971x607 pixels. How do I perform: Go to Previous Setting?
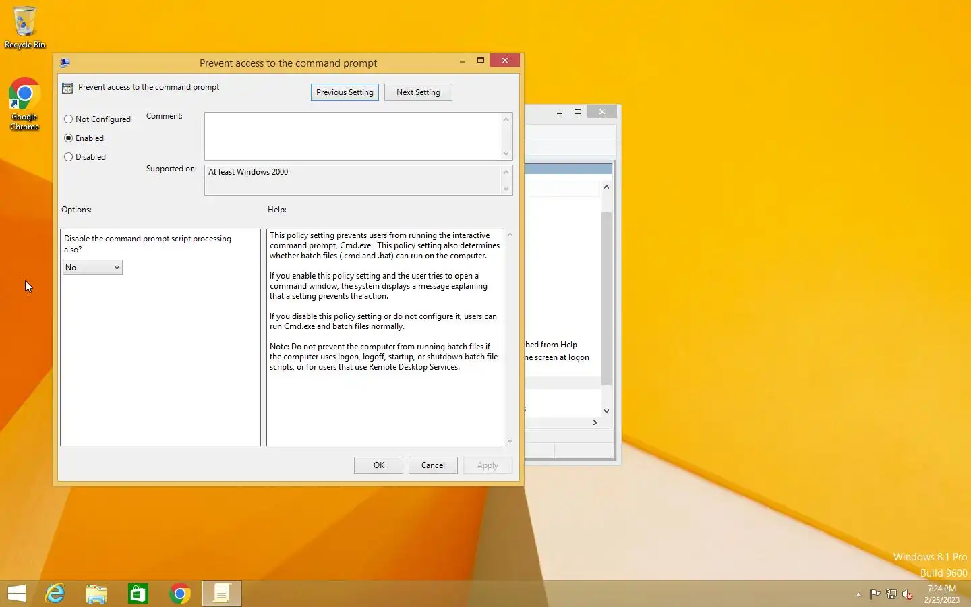(345, 92)
